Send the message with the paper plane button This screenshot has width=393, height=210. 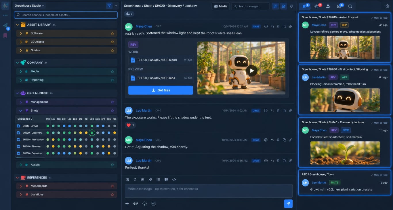coord(288,204)
